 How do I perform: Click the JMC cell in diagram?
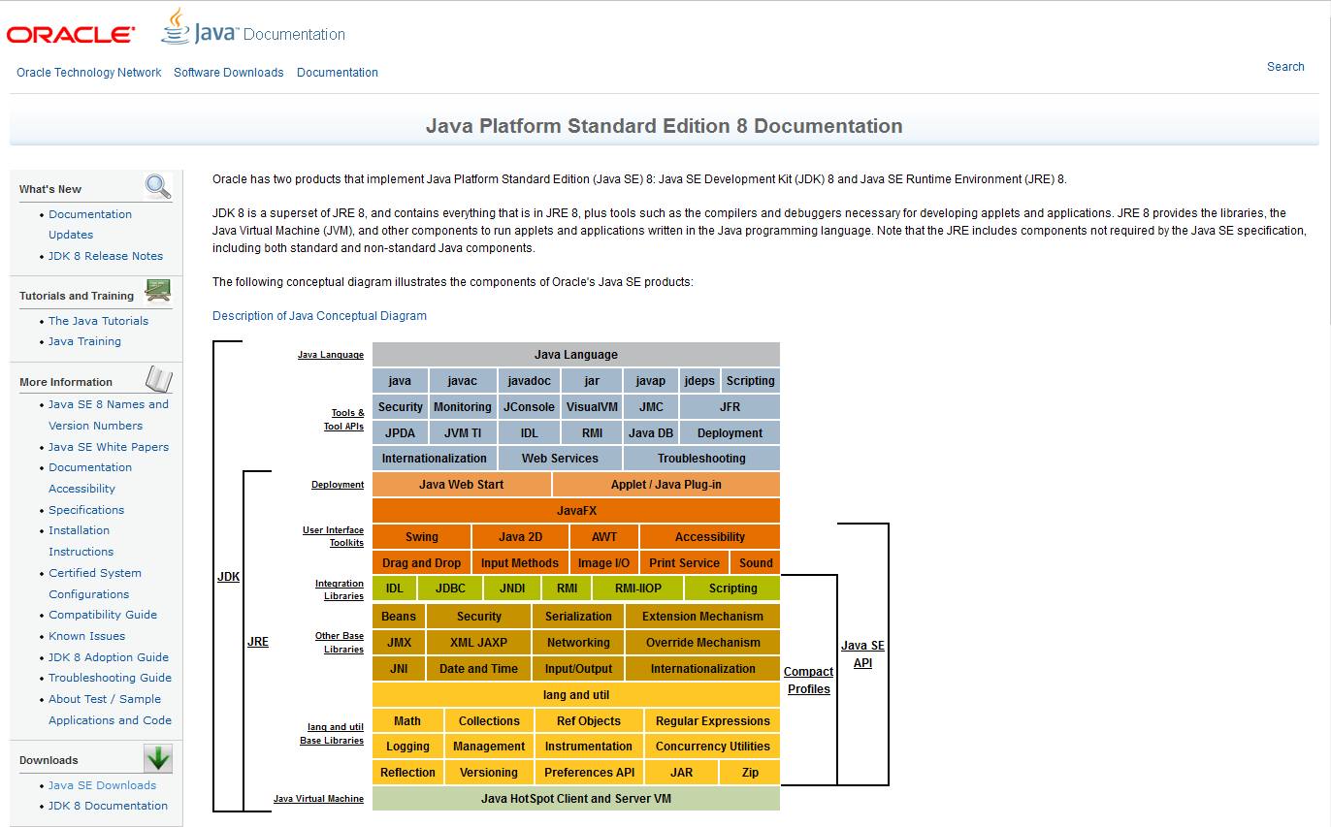coord(651,407)
